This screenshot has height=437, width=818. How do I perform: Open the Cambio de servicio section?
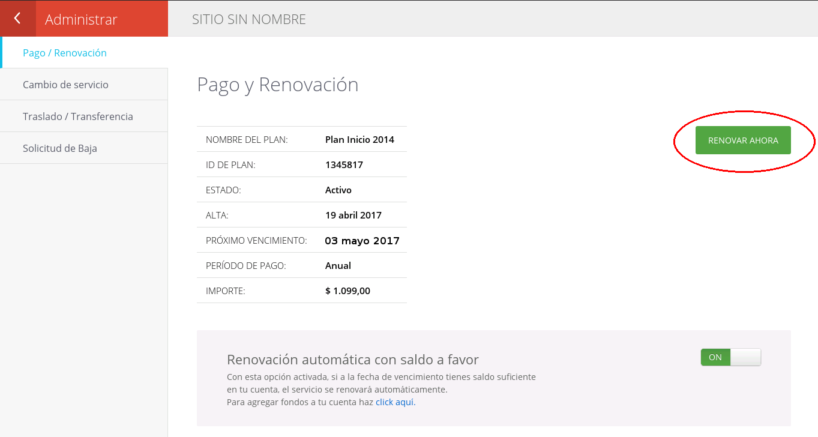84,85
